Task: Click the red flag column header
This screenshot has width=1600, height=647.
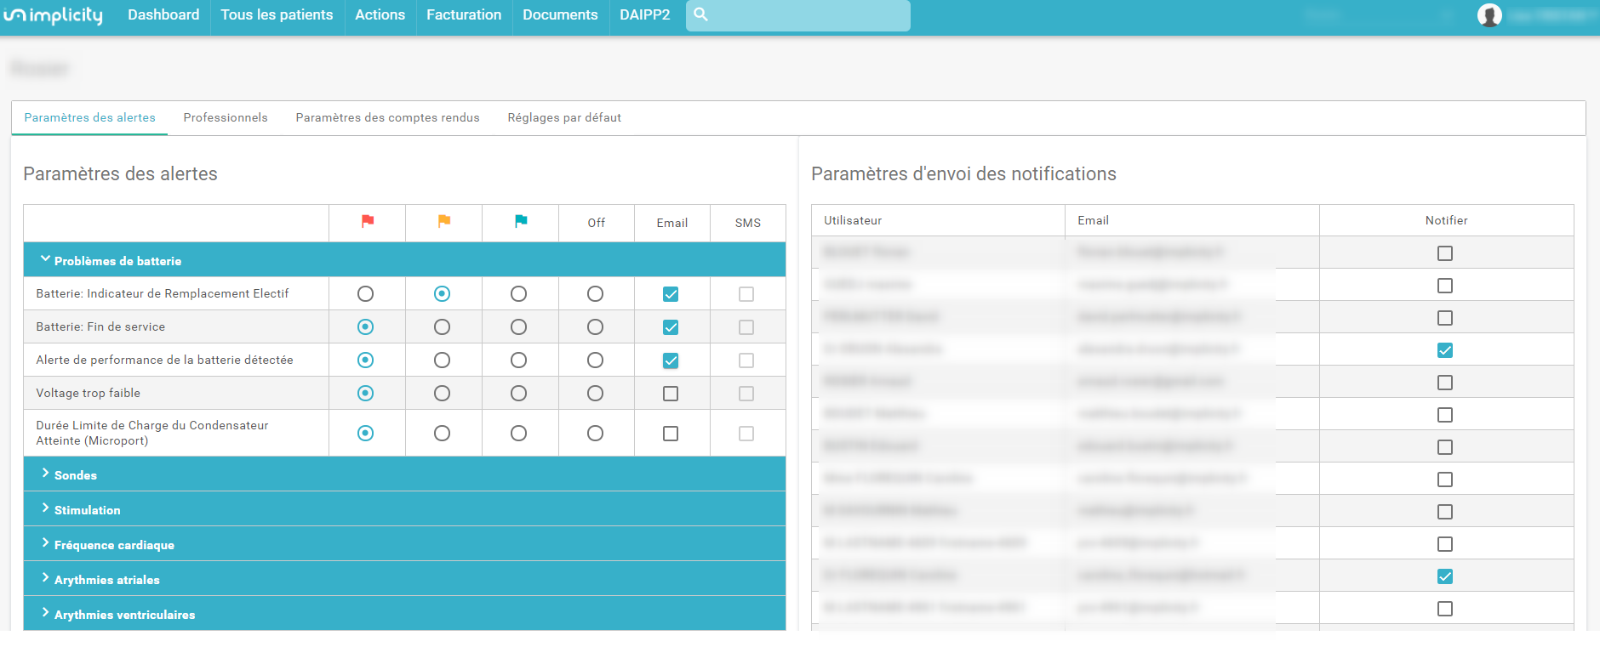Action: tap(368, 221)
